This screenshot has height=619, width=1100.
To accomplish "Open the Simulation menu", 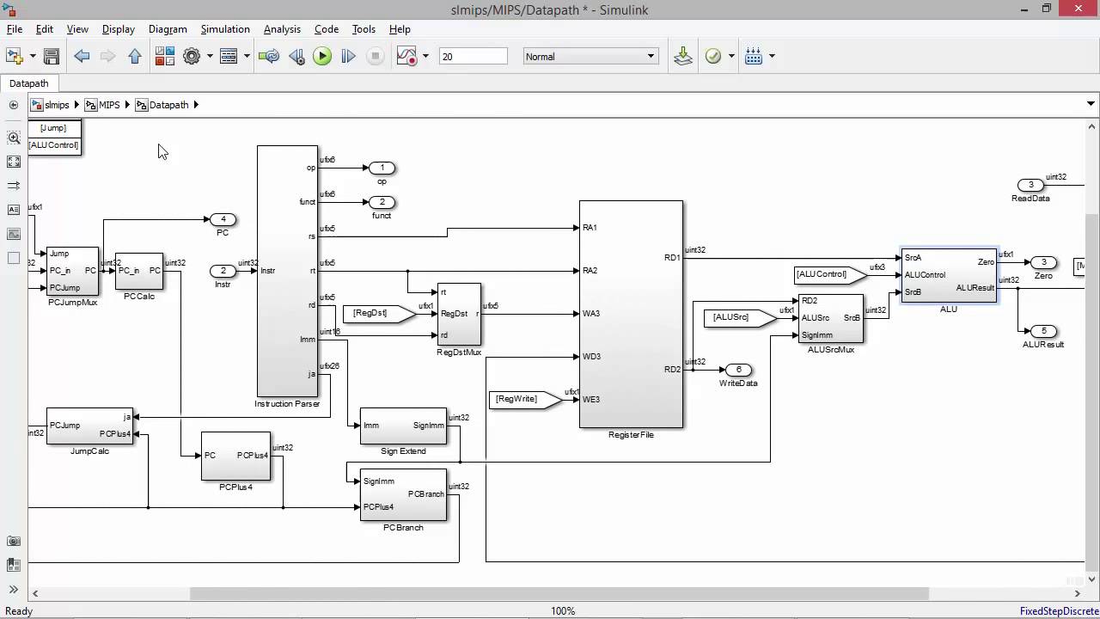I will tap(225, 28).
